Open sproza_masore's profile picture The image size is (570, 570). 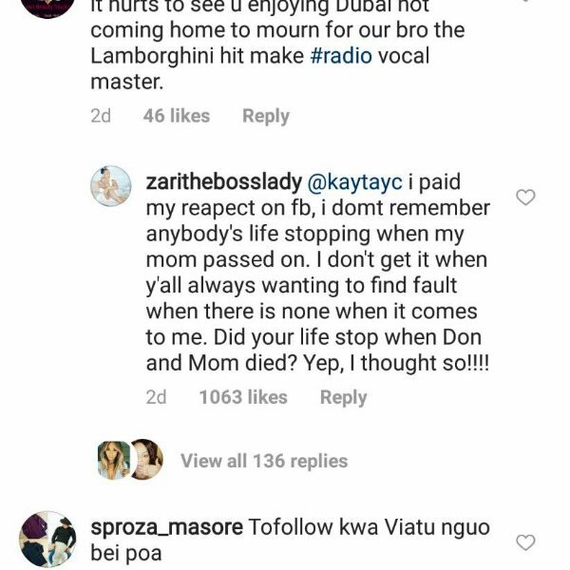point(47,539)
